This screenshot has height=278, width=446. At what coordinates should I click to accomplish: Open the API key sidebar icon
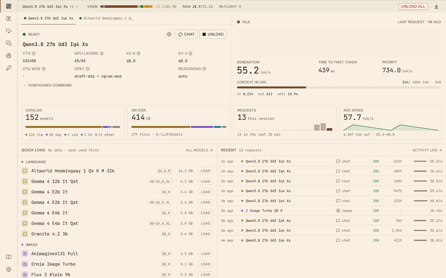[x=9, y=68]
